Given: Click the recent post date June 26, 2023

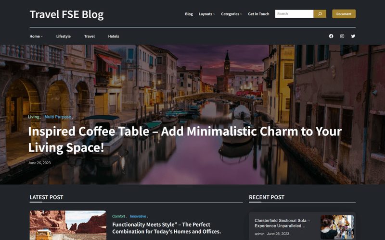Looking at the screenshot, I should (278, 234).
